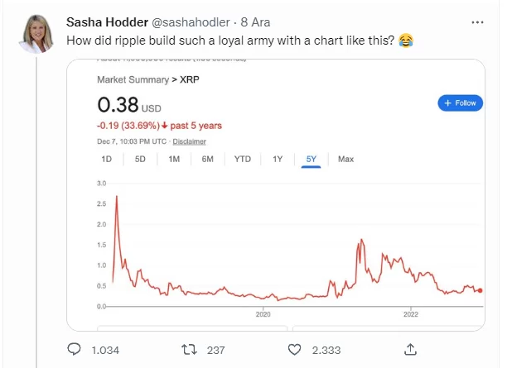Like the tweet with heart icon
This screenshot has height=368, width=512.
click(x=294, y=350)
